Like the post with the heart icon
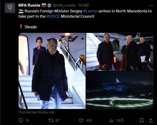Screen dimensions: 157x125 pyautogui.click(x=81, y=120)
